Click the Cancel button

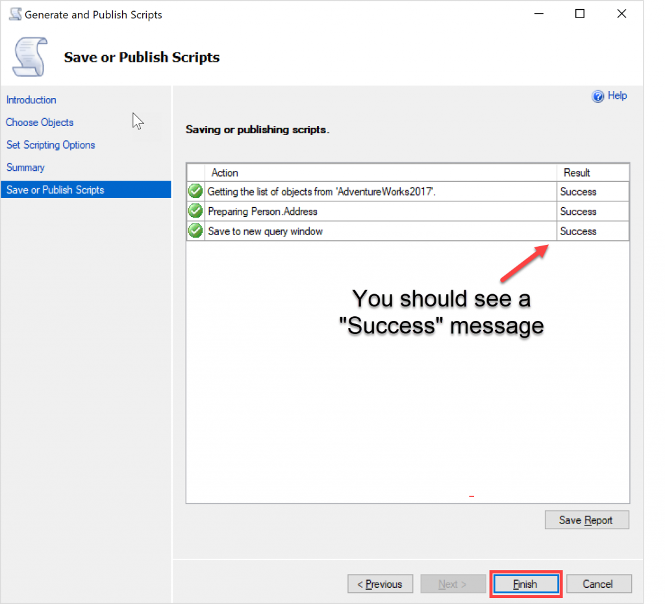pos(598,584)
